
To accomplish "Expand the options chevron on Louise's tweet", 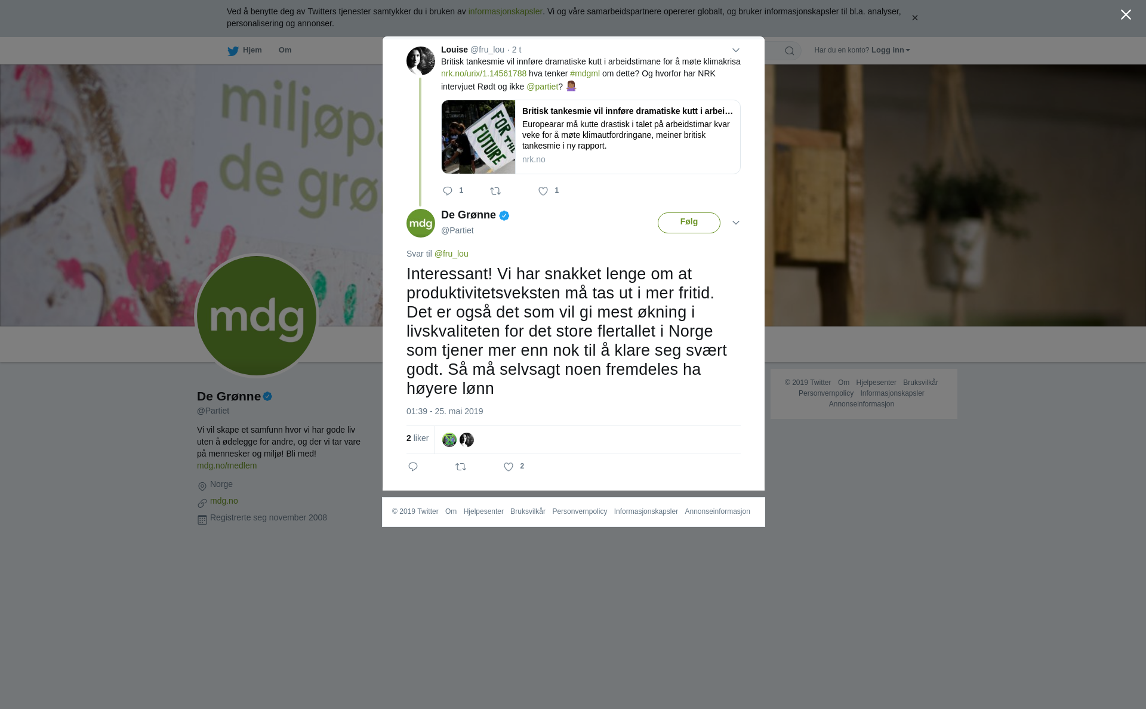I will (736, 50).
